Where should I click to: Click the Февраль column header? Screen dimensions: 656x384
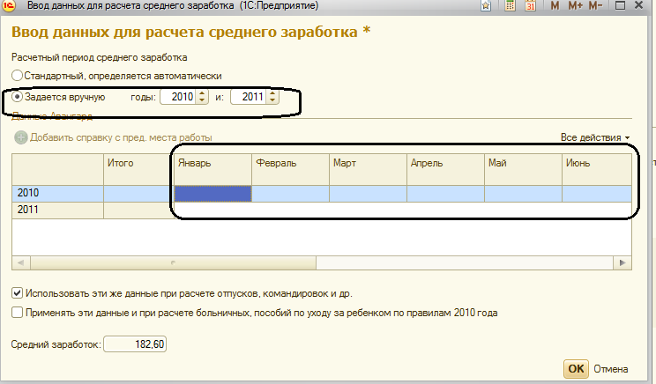(290, 169)
